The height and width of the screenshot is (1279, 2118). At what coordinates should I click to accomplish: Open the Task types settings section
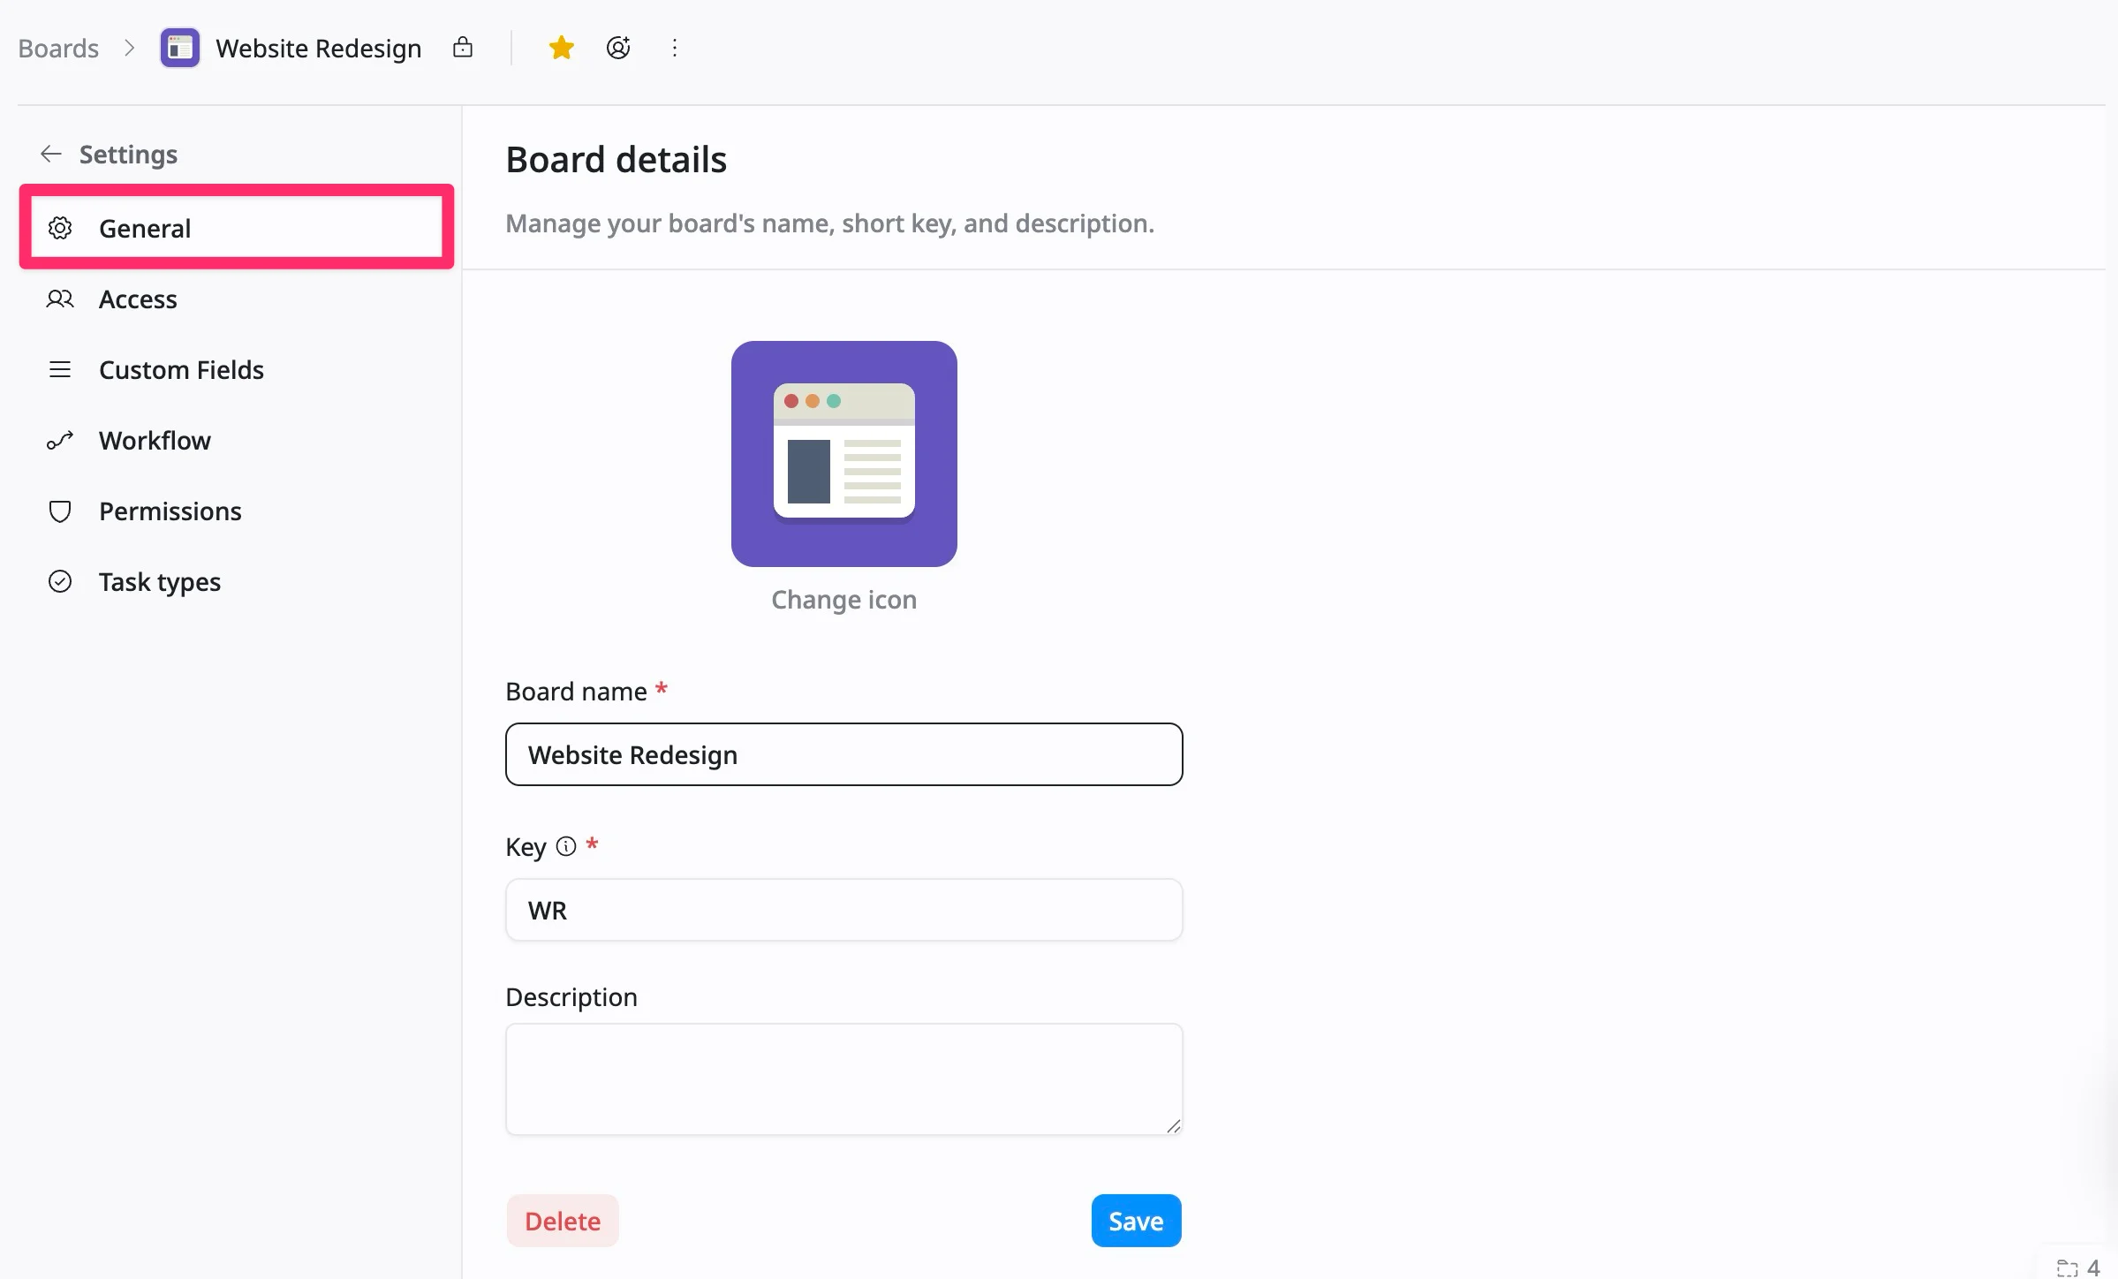tap(237, 581)
